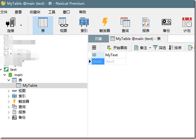Viewport: 196px width, 139px height.
Task: Select the (Null) cell under MyText
Action: click(x=115, y=61)
